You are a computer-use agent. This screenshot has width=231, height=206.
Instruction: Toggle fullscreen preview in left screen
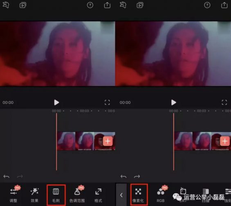point(107,102)
